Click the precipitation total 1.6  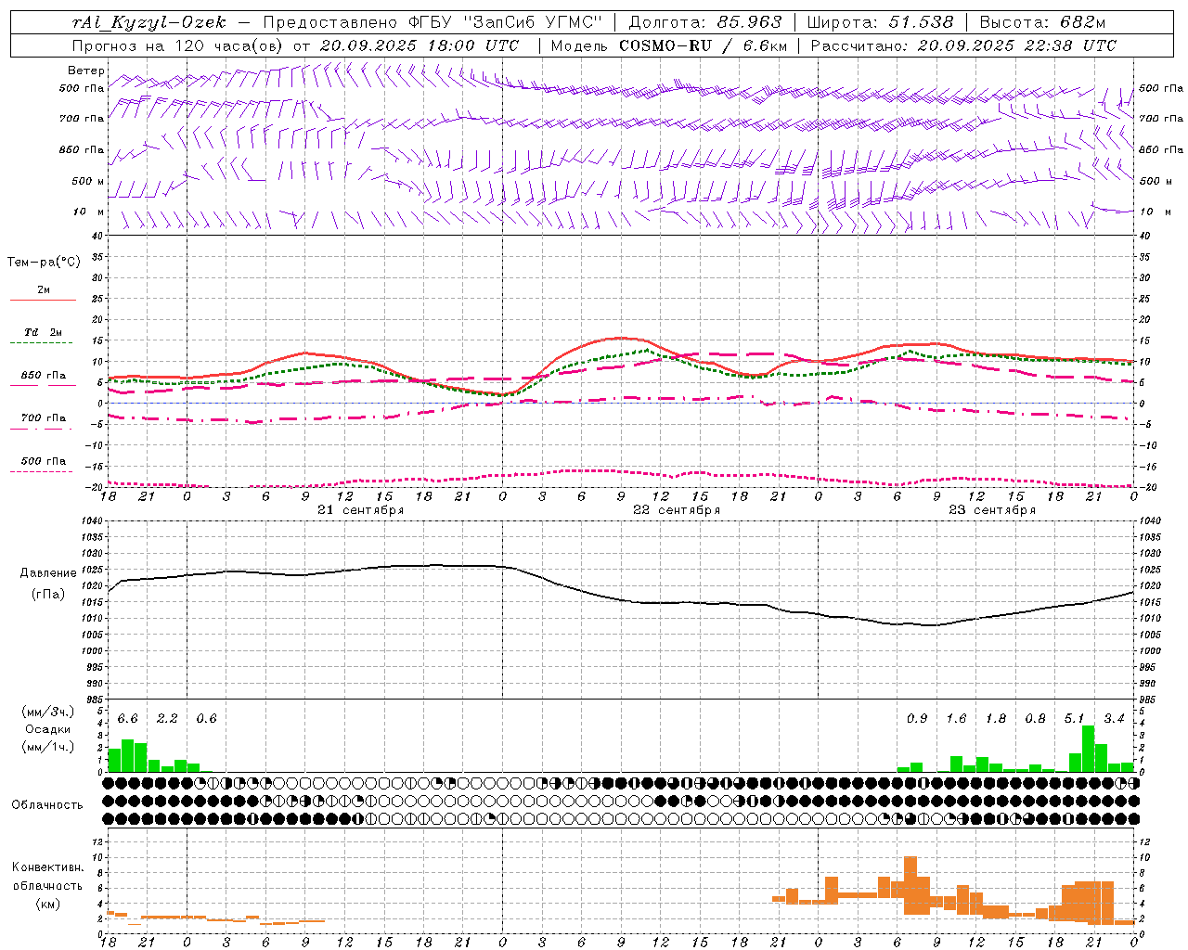pos(956,719)
